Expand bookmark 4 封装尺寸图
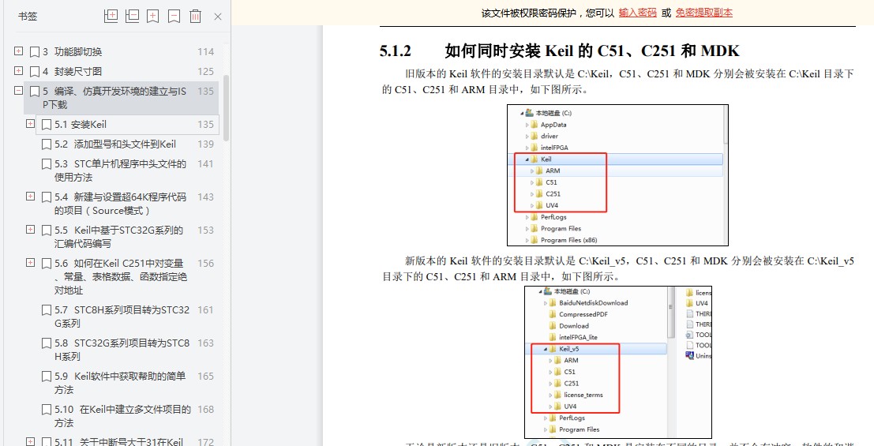Image resolution: width=874 pixels, height=446 pixels. pyautogui.click(x=18, y=71)
